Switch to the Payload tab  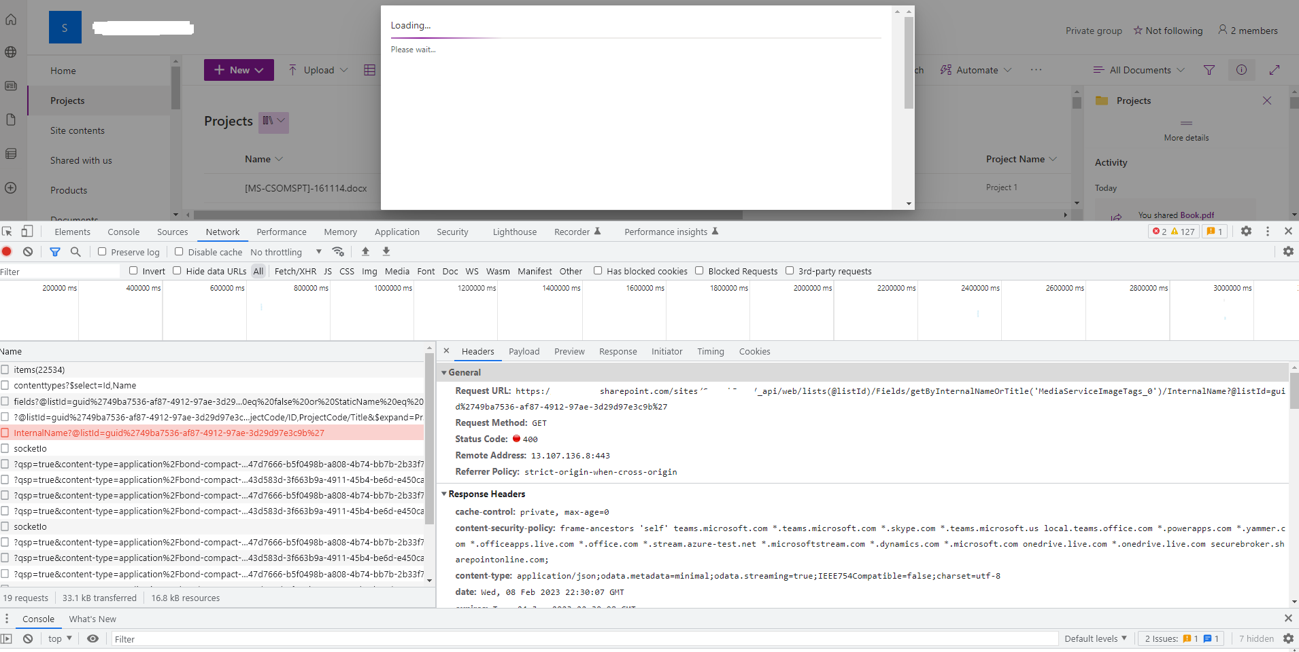pos(523,351)
